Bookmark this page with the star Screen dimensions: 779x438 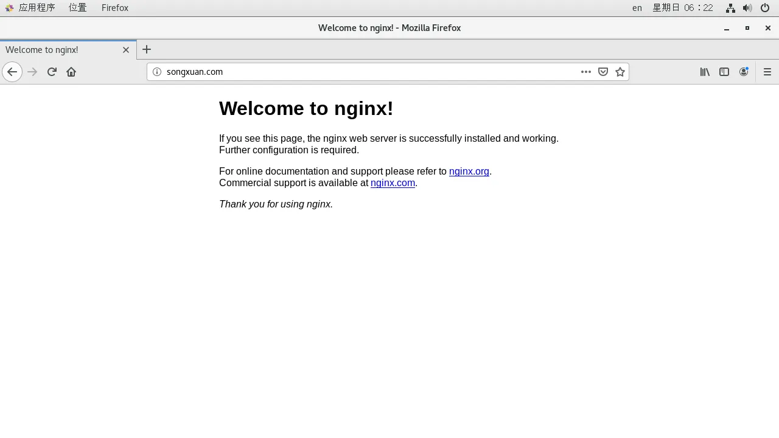click(620, 72)
